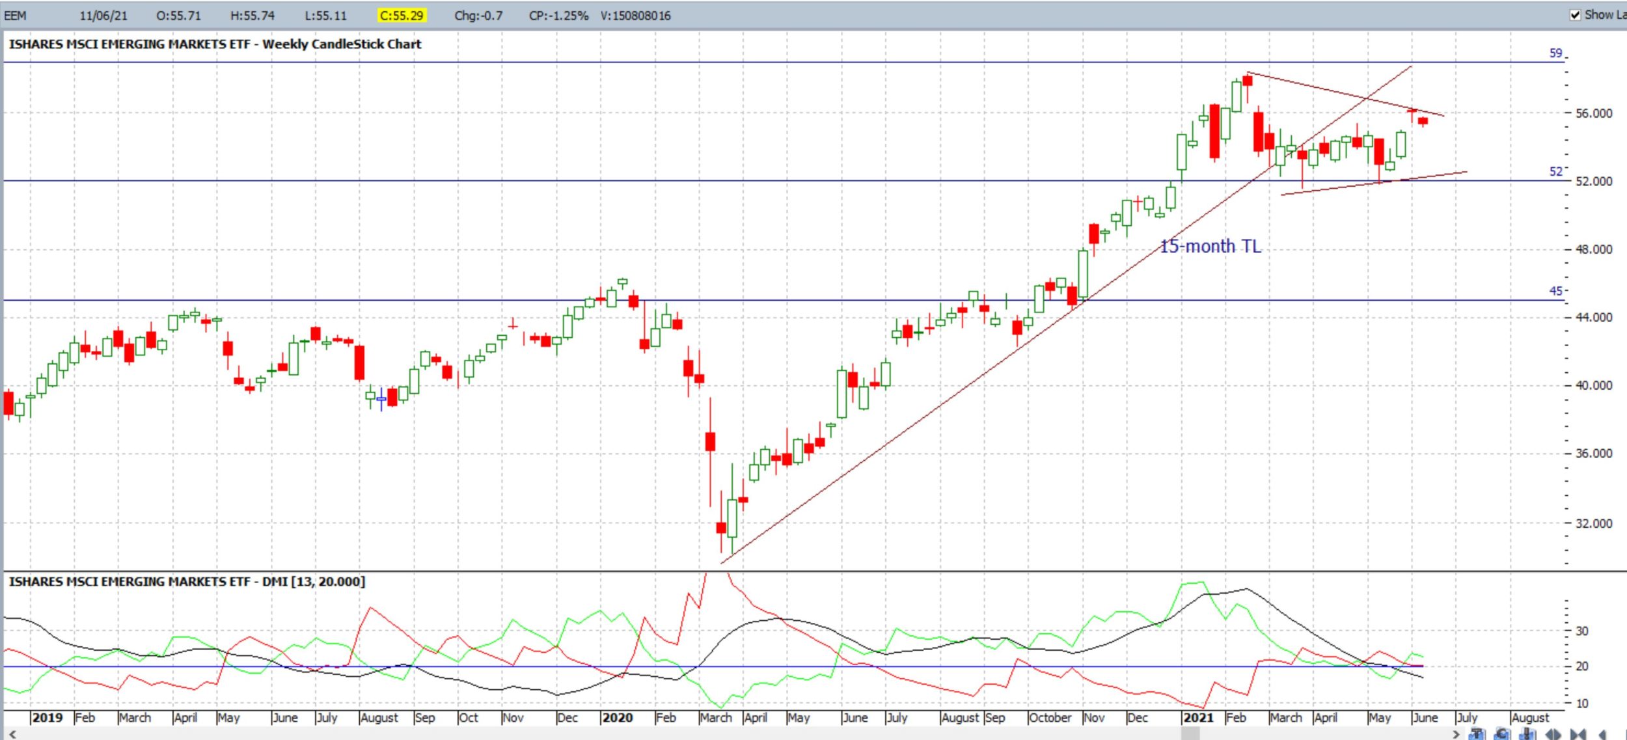1627x740 pixels.
Task: Click the open value O:55.71
Action: 178,16
